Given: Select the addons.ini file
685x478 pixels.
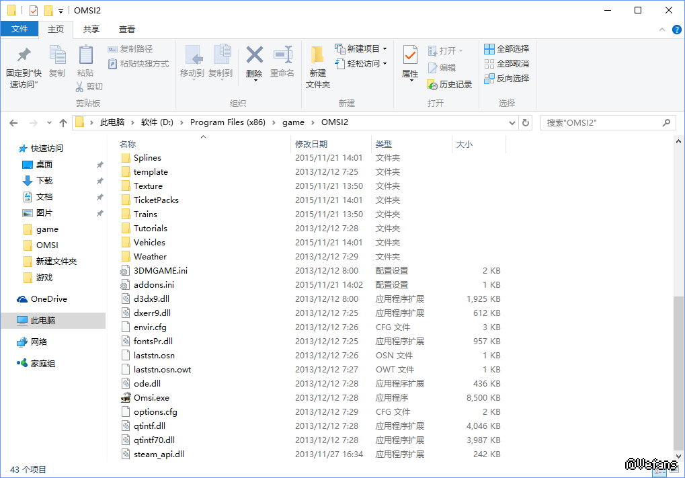Looking at the screenshot, I should pyautogui.click(x=153, y=285).
